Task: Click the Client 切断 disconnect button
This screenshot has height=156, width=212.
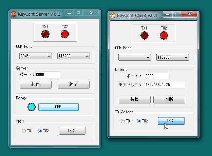Action: click(x=169, y=99)
